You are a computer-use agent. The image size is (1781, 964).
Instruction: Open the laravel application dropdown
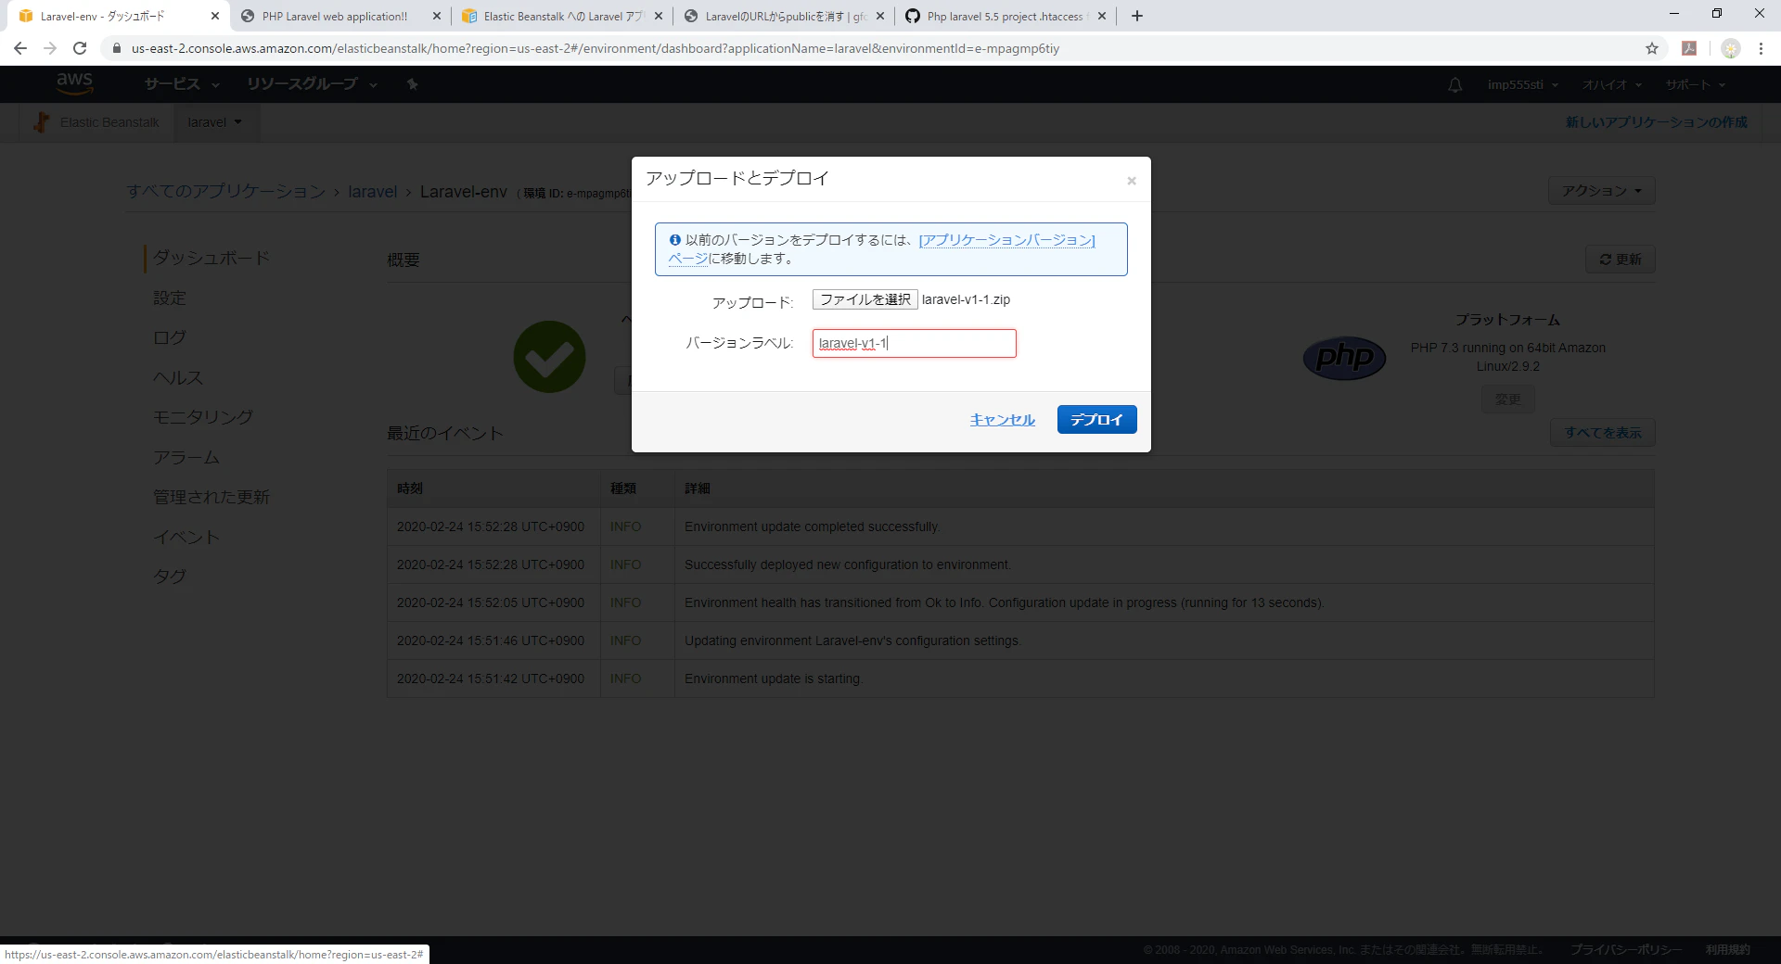click(x=214, y=122)
